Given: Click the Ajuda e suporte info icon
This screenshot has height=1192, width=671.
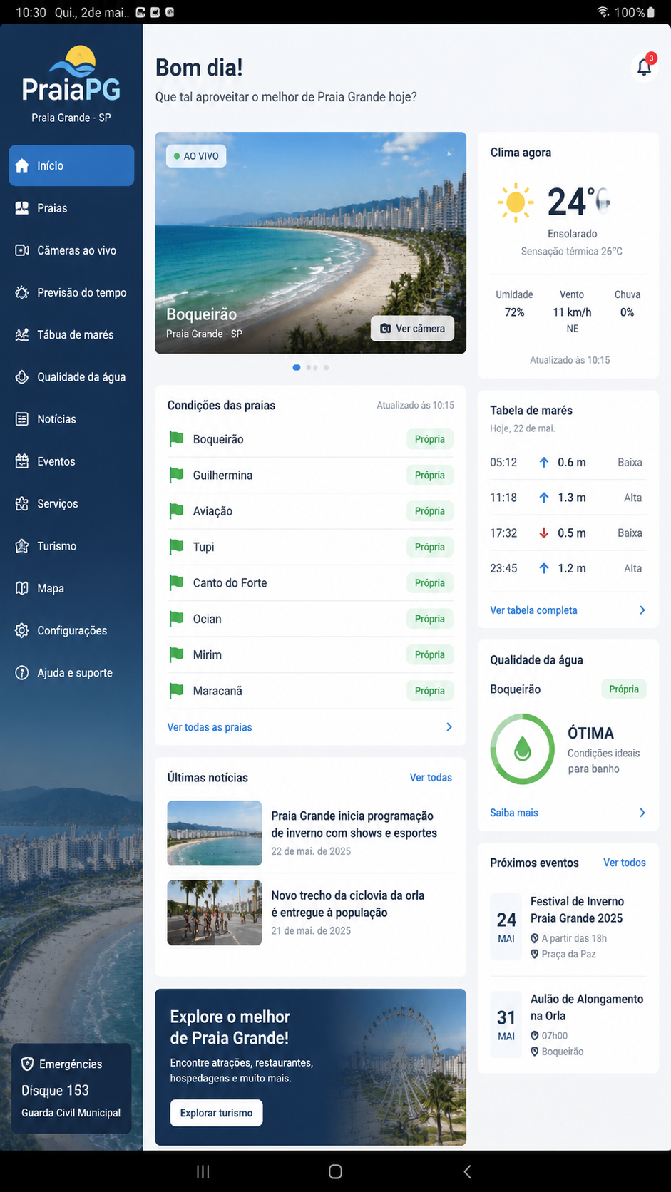Looking at the screenshot, I should click(x=22, y=672).
